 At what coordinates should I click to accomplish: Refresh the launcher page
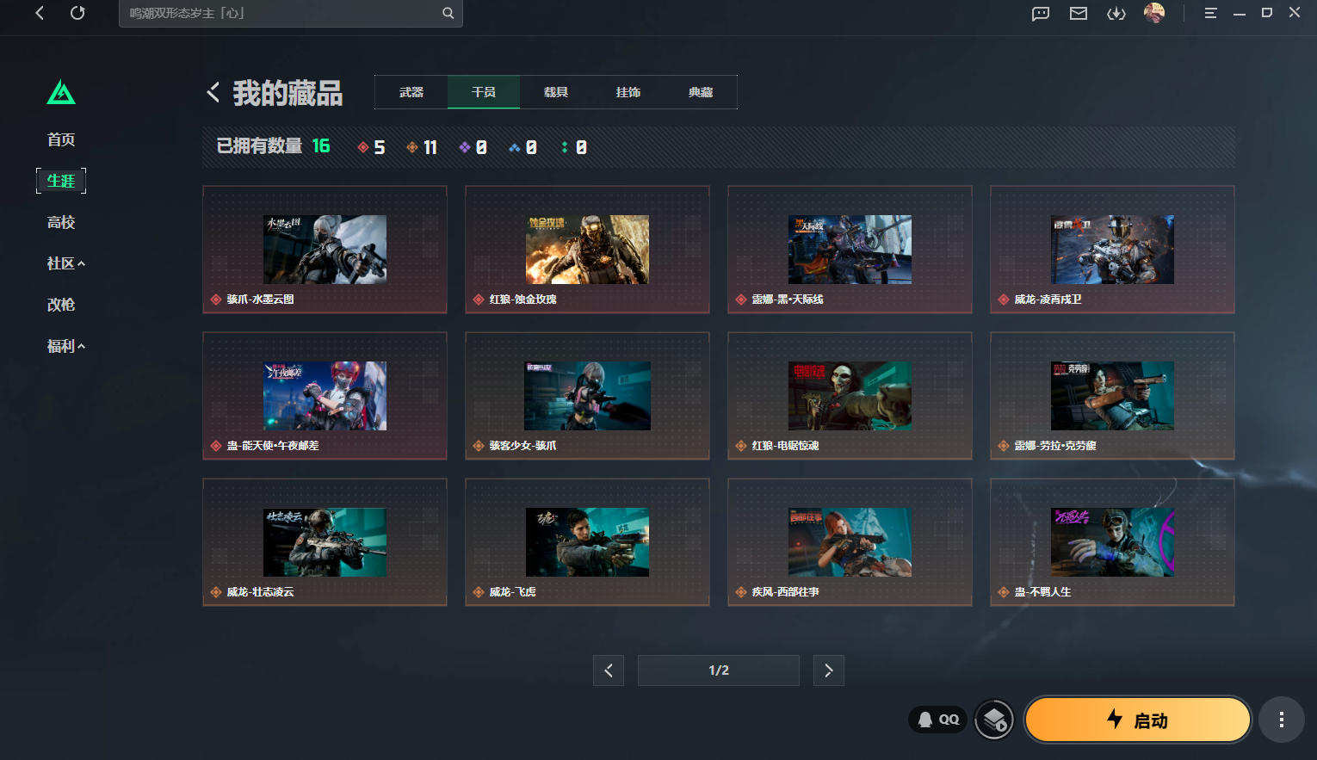point(77,13)
